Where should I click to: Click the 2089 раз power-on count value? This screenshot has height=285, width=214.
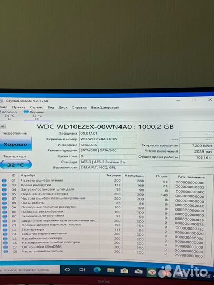[x=197, y=151]
